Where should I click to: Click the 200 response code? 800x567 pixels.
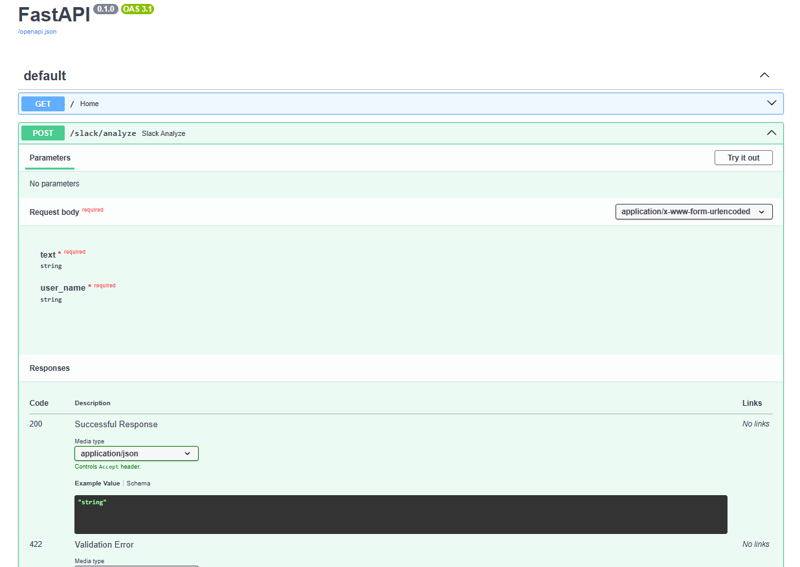pyautogui.click(x=36, y=425)
